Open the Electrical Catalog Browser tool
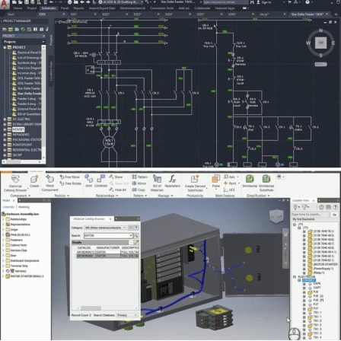 pyautogui.click(x=15, y=183)
